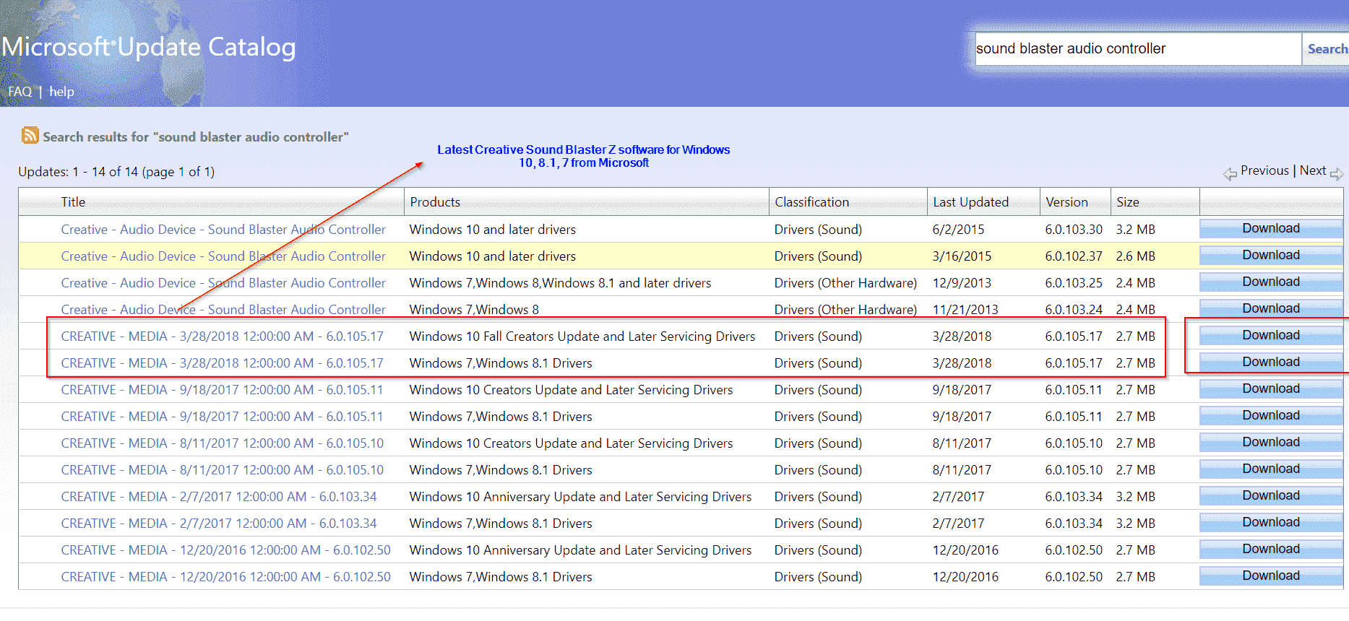Open CREATIVE MEDIA 8/11/2017 title for Windows 7, 8.1

point(222,470)
